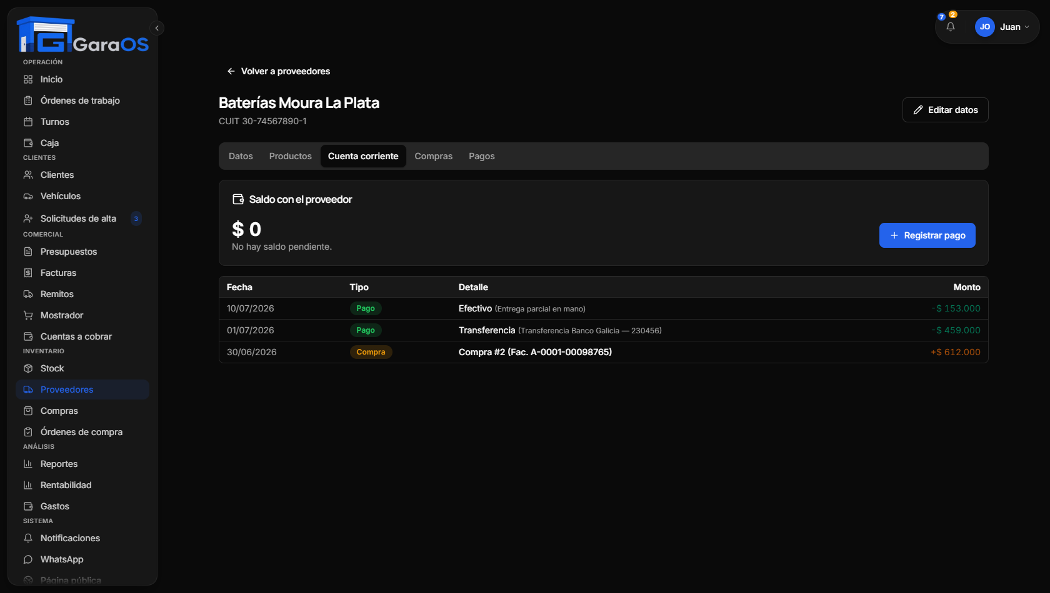Click the Rentabilidad chart icon
This screenshot has height=593, width=1050.
pos(28,485)
